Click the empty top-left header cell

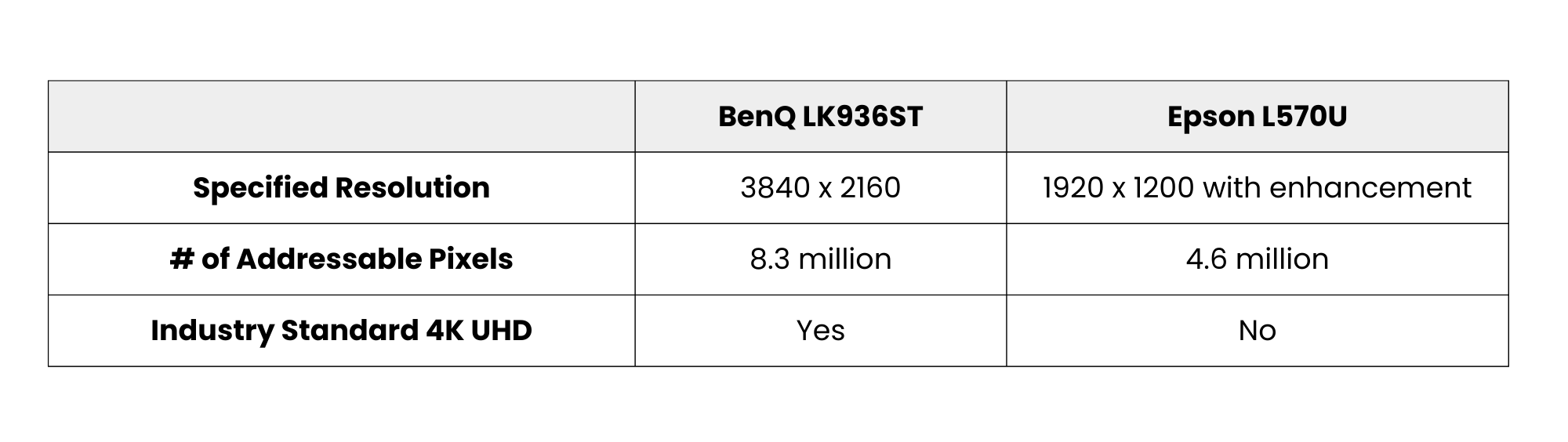click(x=341, y=117)
